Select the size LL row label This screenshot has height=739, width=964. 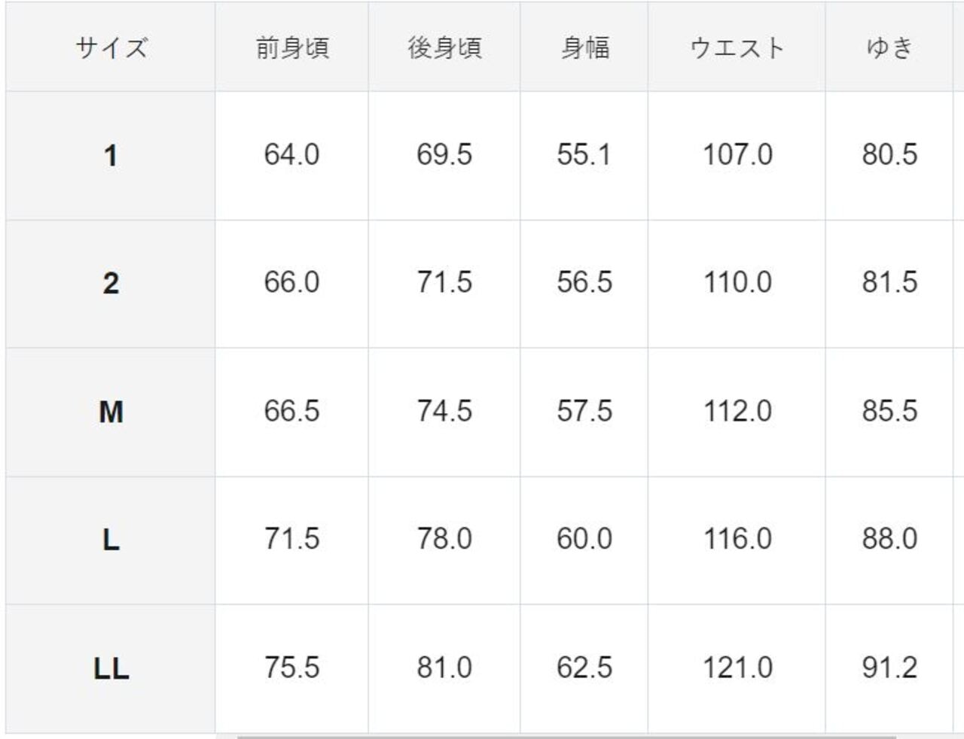pos(111,668)
